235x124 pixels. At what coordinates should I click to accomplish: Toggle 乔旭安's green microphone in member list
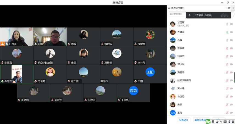(227, 32)
